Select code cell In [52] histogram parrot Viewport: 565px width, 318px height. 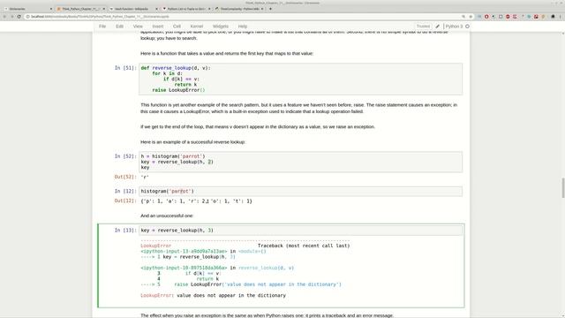click(x=300, y=162)
